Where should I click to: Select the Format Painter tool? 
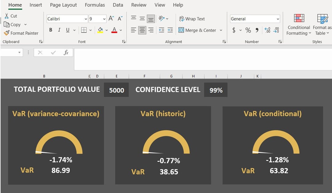pos(21,33)
